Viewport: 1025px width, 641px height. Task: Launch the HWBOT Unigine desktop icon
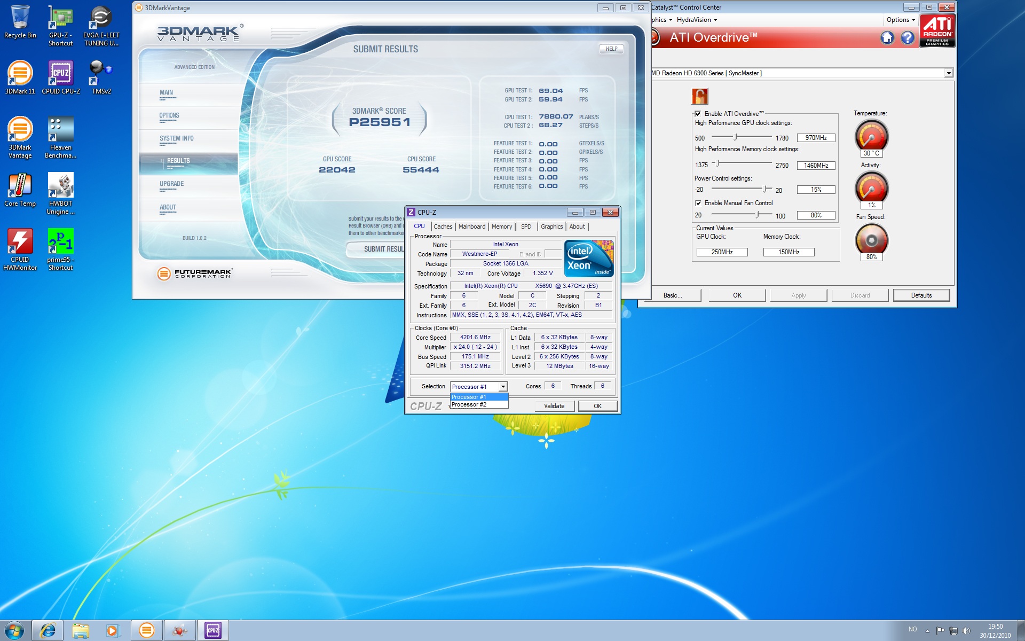click(60, 193)
